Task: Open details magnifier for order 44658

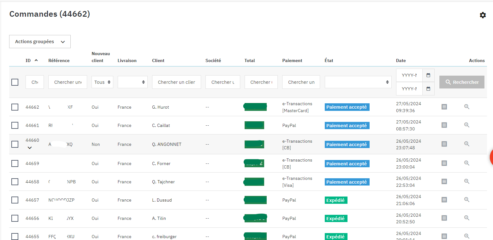Action: pyautogui.click(x=467, y=181)
